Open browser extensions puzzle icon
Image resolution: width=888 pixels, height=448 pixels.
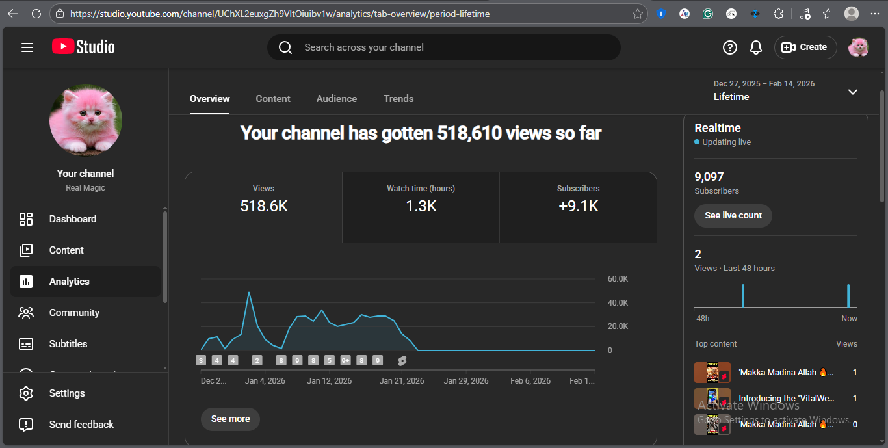[778, 14]
